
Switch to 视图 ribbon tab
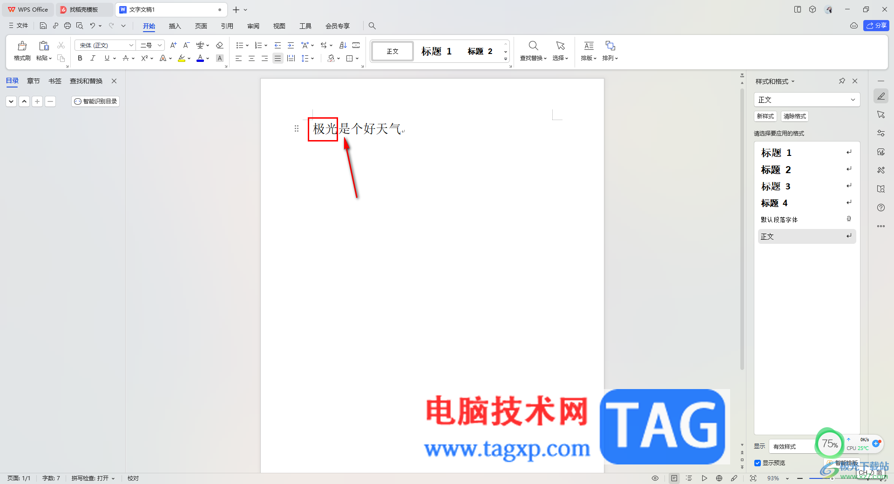click(279, 26)
